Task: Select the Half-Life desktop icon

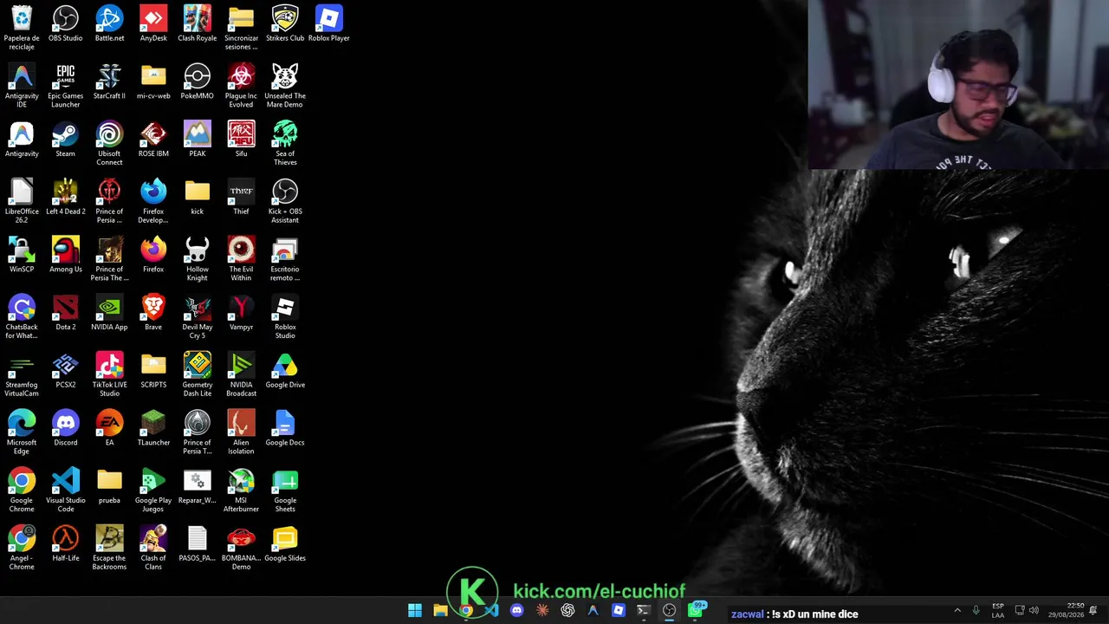Action: tap(66, 544)
